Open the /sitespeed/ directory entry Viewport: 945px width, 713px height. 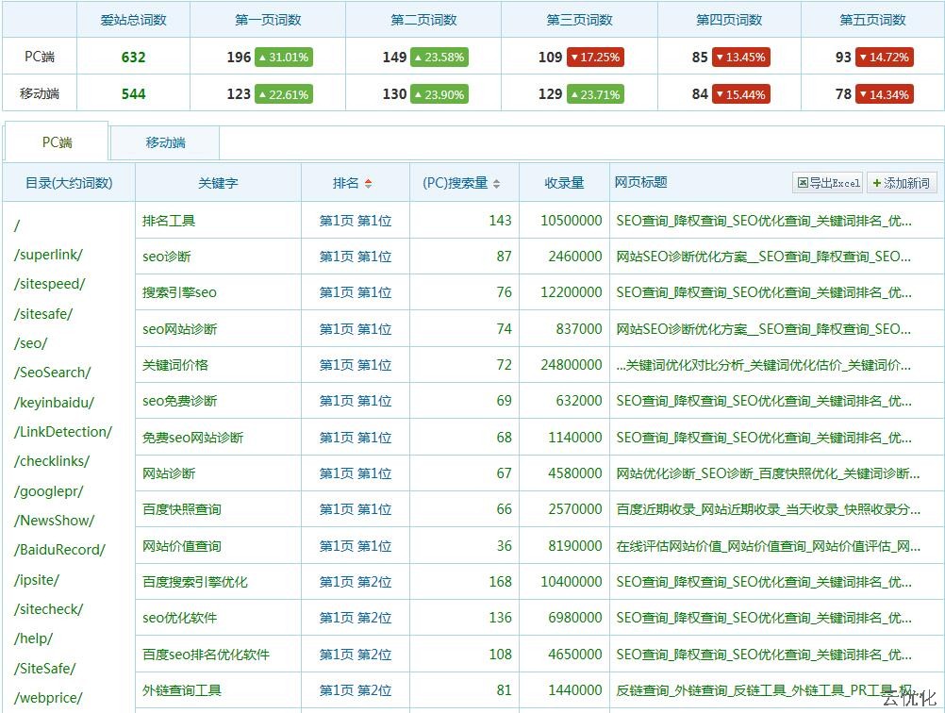click(x=50, y=284)
